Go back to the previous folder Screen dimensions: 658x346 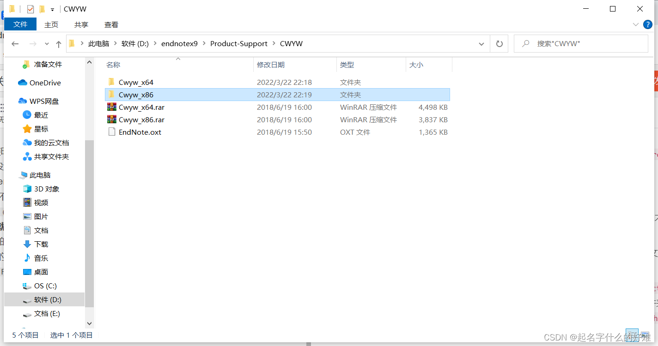[15, 44]
